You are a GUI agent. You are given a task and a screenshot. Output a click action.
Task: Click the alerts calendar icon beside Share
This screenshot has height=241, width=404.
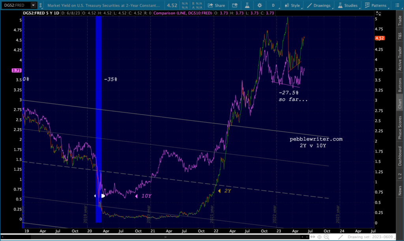pyautogui.click(x=235, y=6)
